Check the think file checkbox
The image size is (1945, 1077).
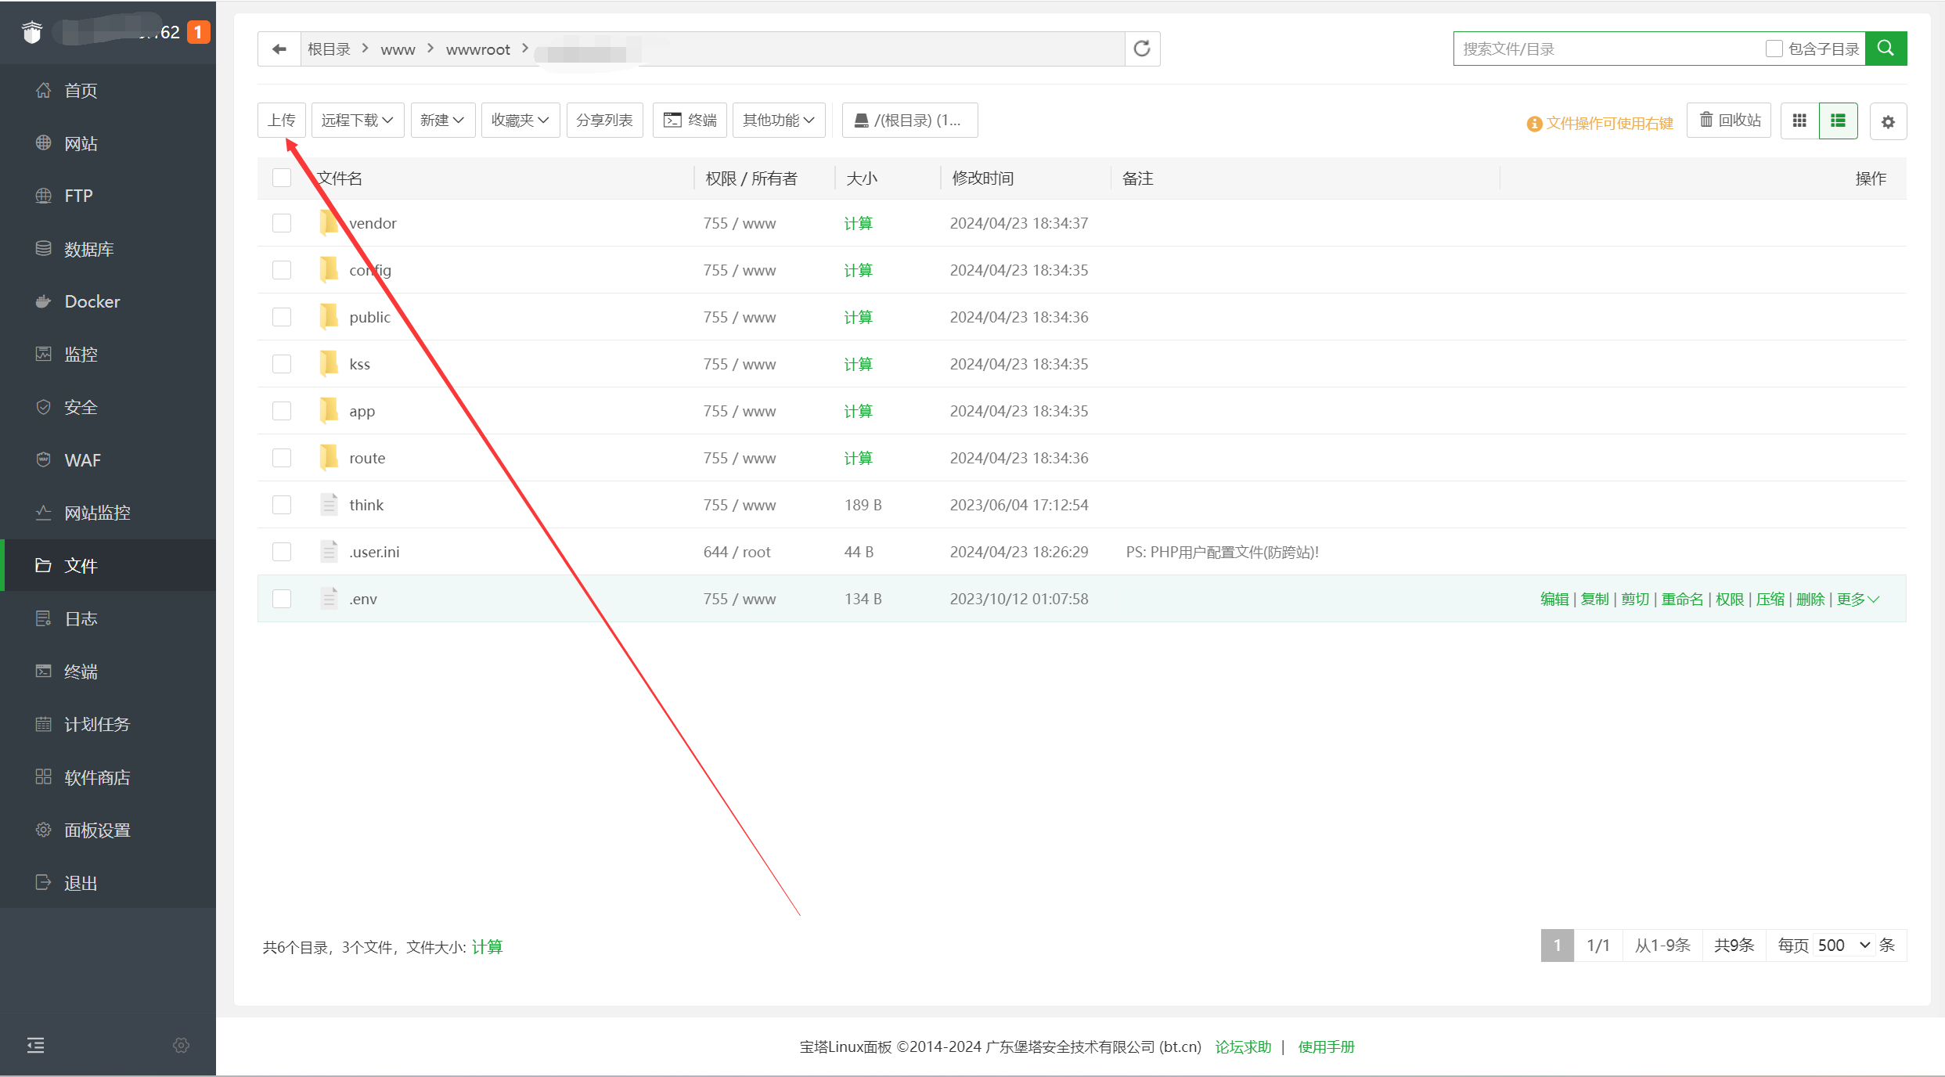point(282,505)
